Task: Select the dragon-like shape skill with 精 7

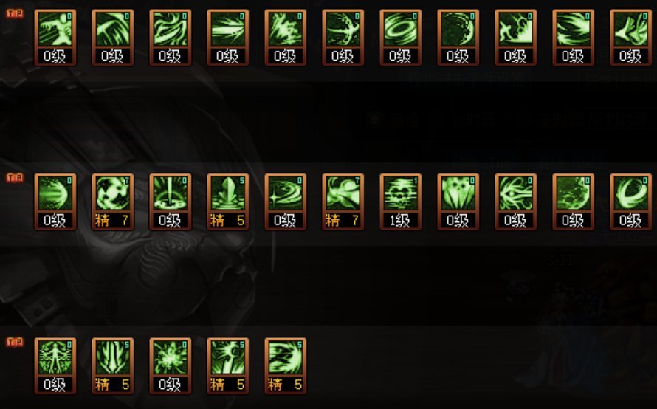Action: coord(343,202)
